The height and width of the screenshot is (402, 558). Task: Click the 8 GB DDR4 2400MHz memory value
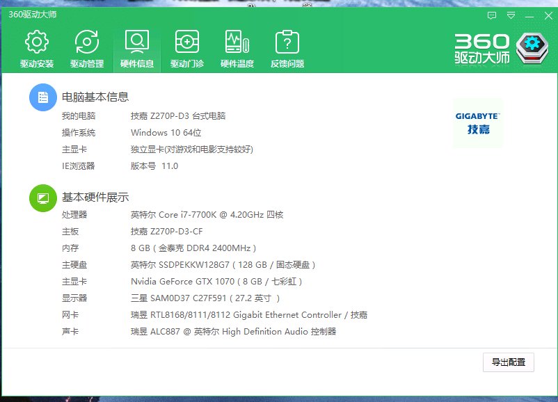pyautogui.click(x=193, y=248)
